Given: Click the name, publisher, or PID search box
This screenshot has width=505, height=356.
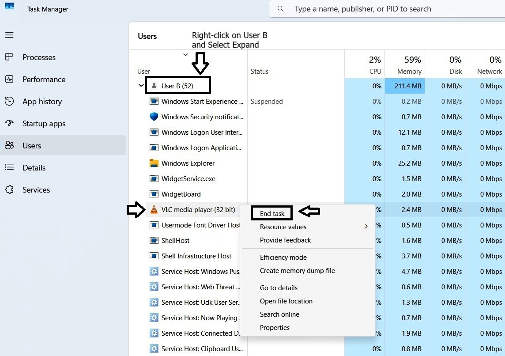Looking at the screenshot, I should [x=387, y=9].
